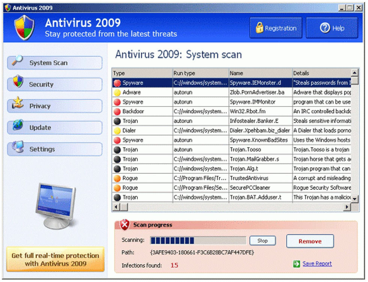Click the red dot for Win32.Rbot.fm
The width and height of the screenshot is (368, 282).
point(117,112)
